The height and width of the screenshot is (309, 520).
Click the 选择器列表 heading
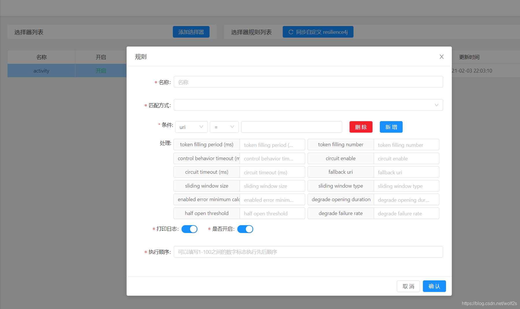[x=29, y=32]
